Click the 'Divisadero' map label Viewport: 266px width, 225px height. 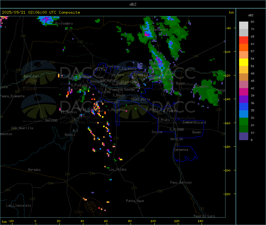(64, 23)
